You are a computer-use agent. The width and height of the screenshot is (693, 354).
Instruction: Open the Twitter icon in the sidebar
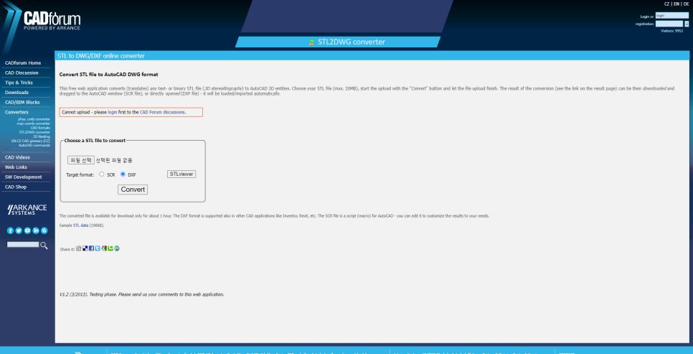(x=19, y=230)
